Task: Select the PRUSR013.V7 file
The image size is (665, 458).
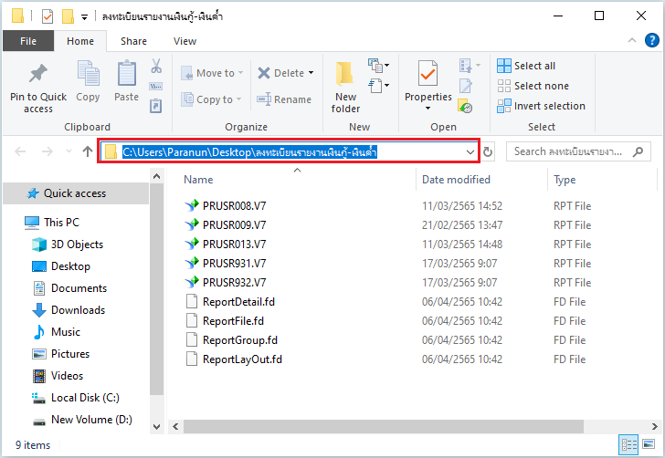Action: click(x=234, y=244)
